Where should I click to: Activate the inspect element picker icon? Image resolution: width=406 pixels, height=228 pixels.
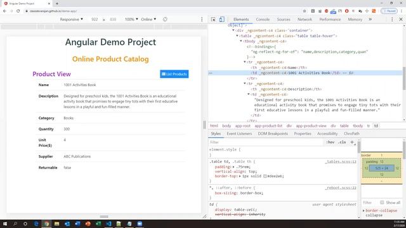213,20
